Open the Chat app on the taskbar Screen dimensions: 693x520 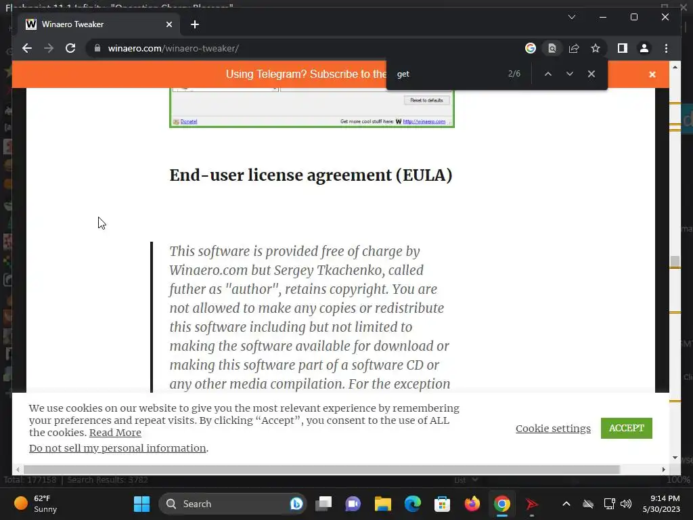click(x=353, y=504)
